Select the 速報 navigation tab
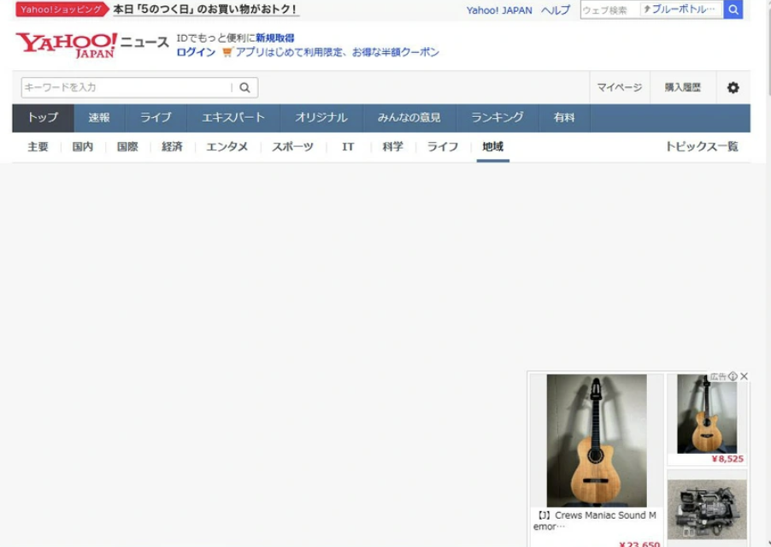Image resolution: width=771 pixels, height=547 pixels. click(99, 118)
